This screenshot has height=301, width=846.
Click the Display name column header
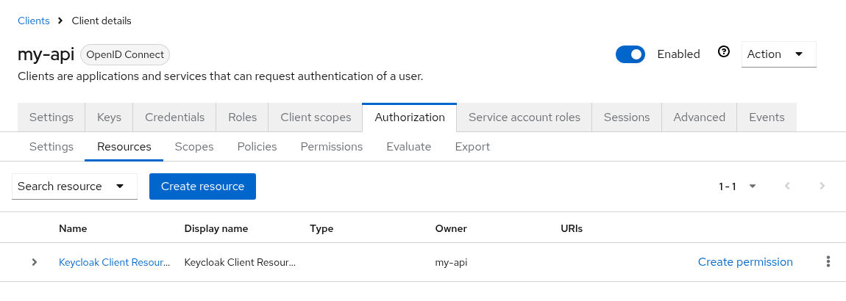pos(216,228)
